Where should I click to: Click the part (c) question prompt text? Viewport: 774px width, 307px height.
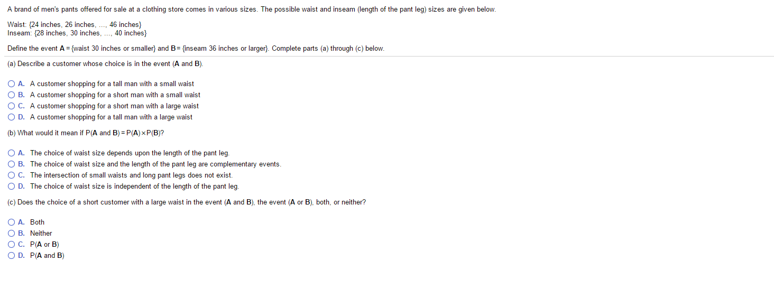coord(186,202)
